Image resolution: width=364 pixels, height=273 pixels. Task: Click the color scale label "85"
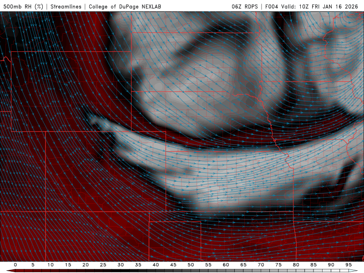tap(313, 265)
